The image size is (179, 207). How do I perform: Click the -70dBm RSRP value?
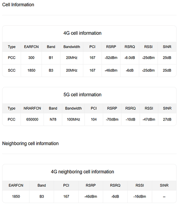pos(112,119)
